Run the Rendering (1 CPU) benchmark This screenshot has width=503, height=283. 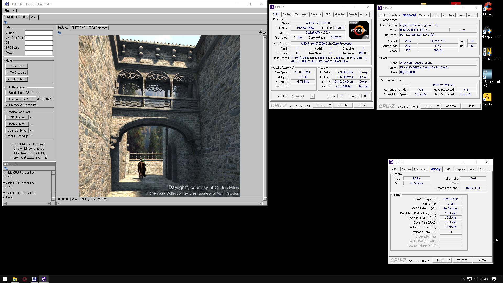[21, 93]
